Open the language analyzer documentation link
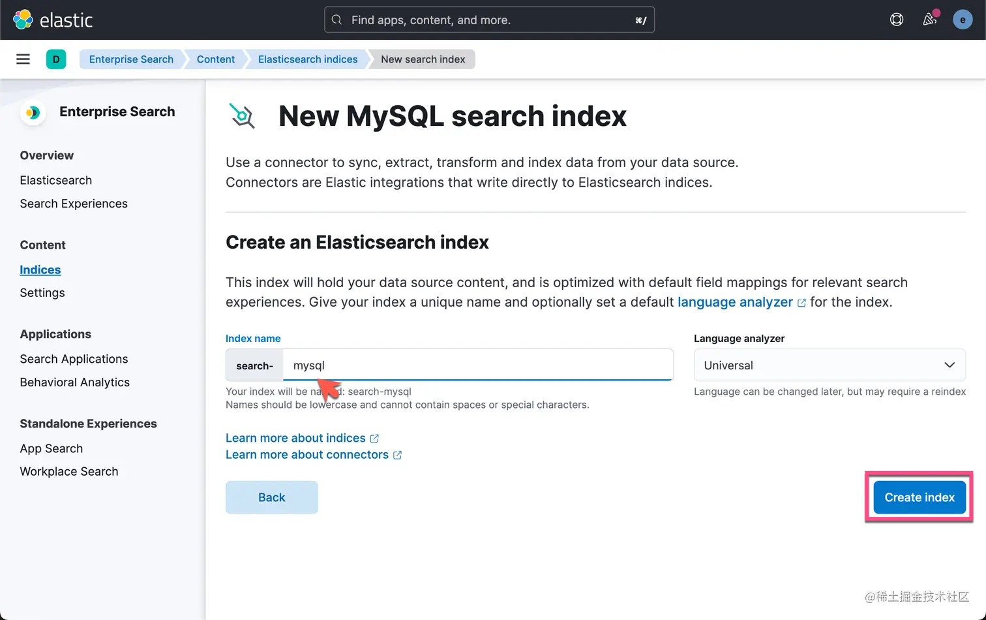 [x=735, y=302]
